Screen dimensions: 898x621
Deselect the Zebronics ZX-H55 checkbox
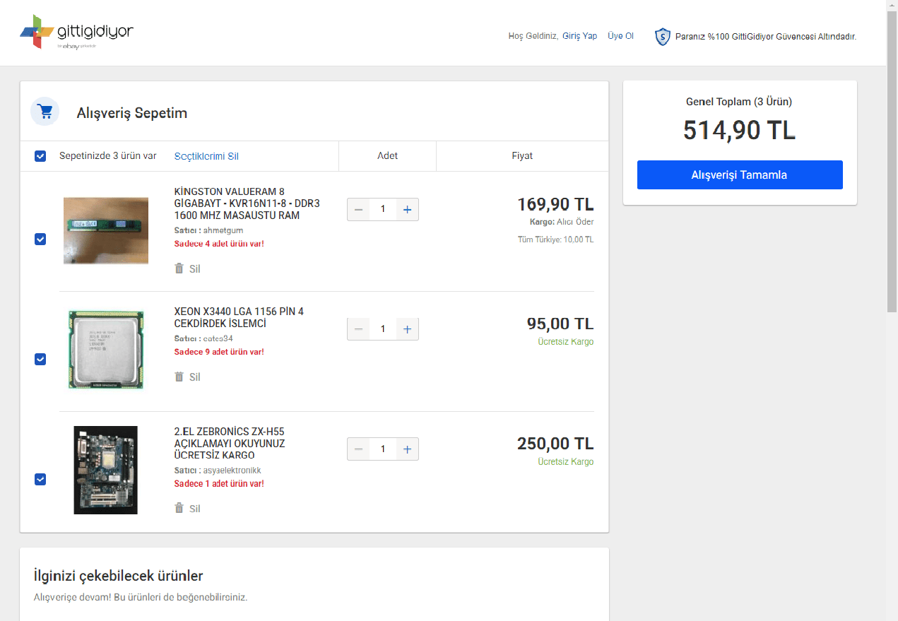(40, 480)
